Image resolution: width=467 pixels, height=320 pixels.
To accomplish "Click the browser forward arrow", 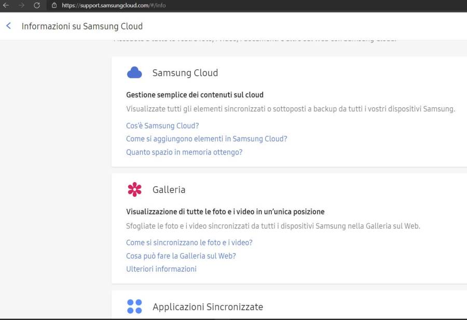I will (21, 5).
